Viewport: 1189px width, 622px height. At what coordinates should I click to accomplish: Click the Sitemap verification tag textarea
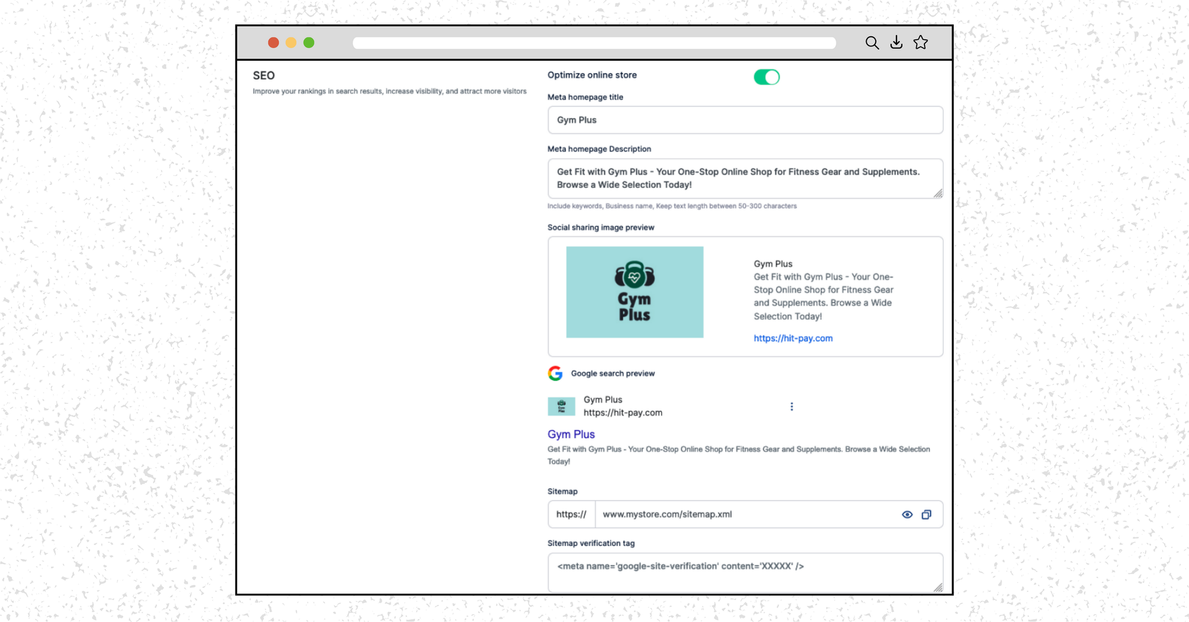pos(745,573)
